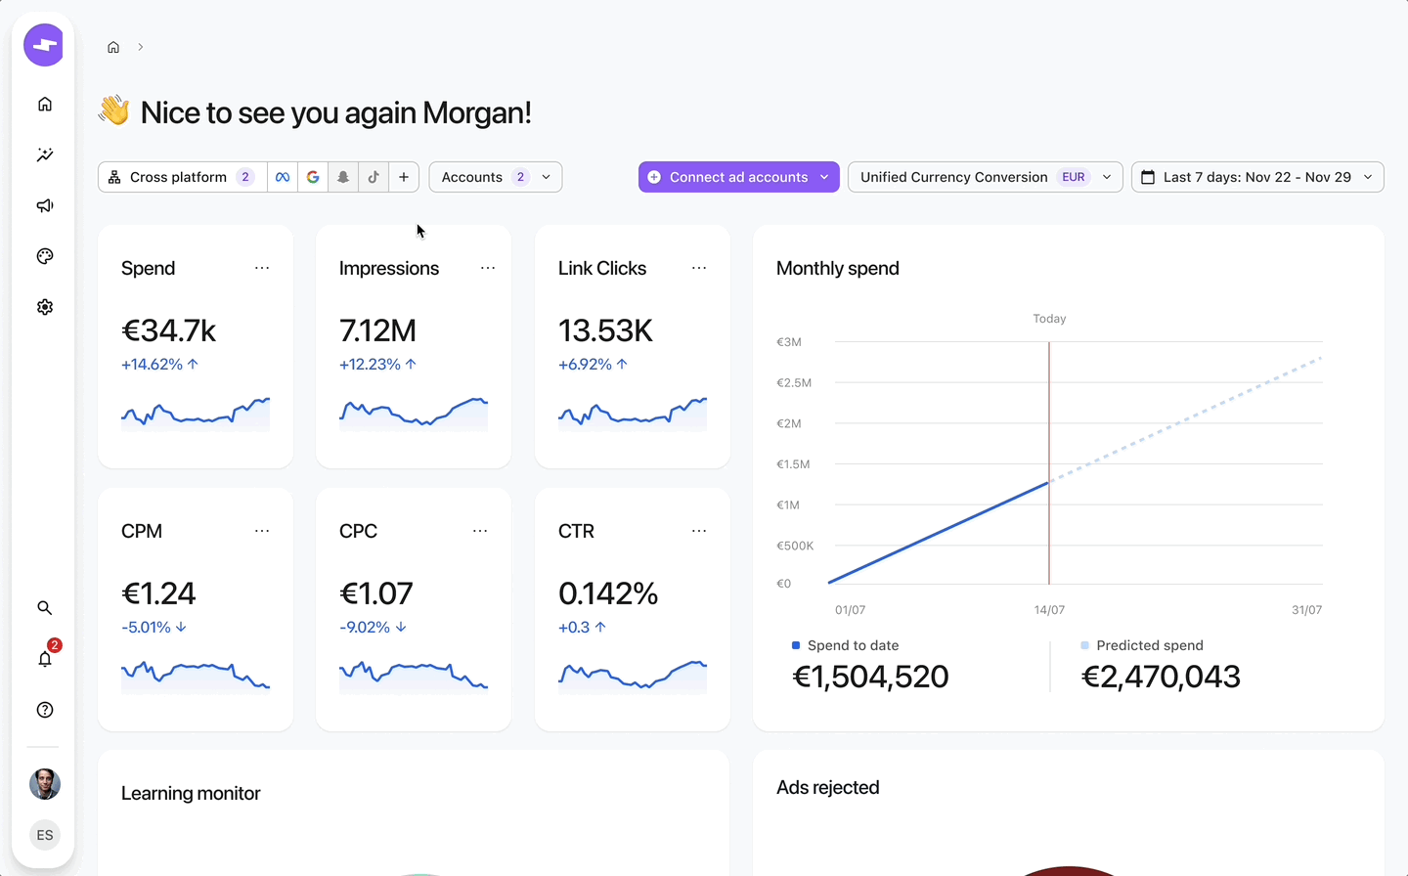Open the megaphone campaigns section
Screen dimensions: 1408x876
tap(45, 206)
